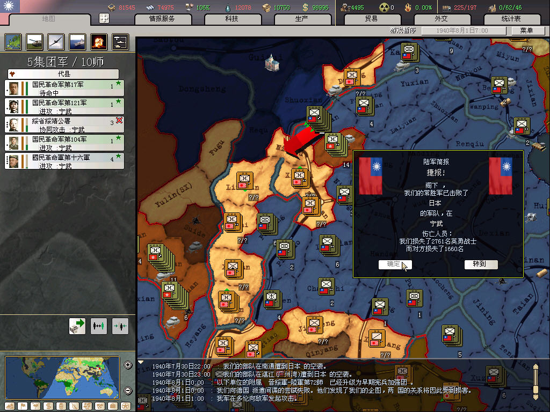
Task: Click the 转到 button in the report
Action: coord(481,264)
